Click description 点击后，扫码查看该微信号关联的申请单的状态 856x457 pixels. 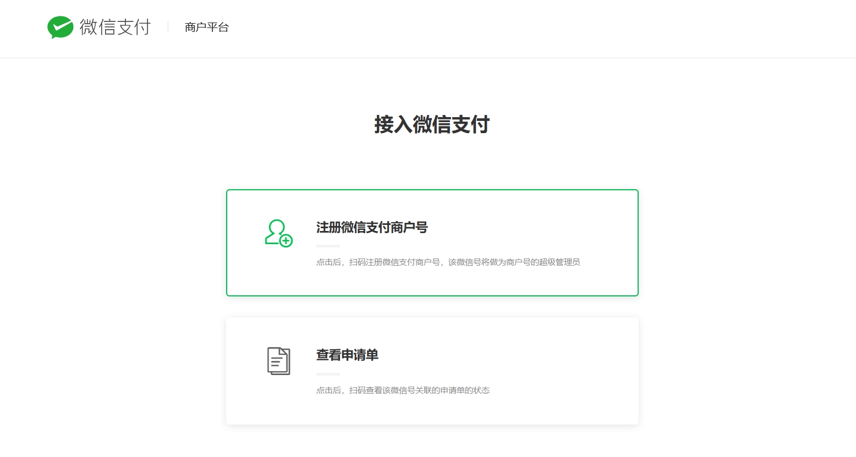point(403,390)
